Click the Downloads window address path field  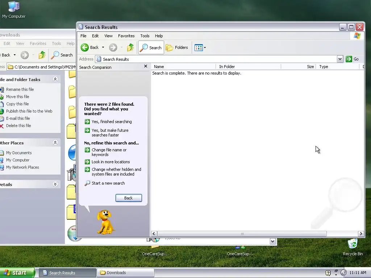tap(41, 67)
